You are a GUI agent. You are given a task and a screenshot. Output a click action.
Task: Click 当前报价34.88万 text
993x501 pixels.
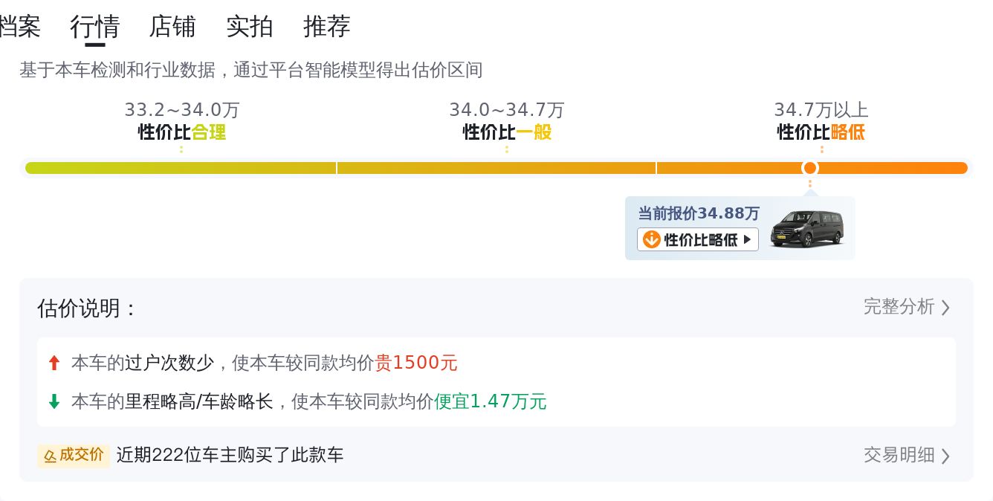tap(699, 213)
